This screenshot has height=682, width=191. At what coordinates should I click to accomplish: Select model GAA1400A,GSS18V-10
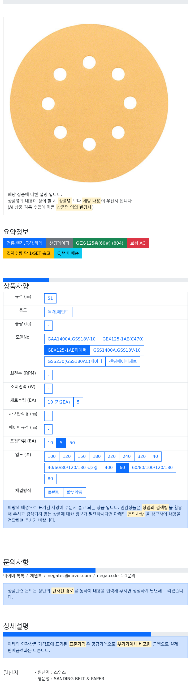pos(72,339)
